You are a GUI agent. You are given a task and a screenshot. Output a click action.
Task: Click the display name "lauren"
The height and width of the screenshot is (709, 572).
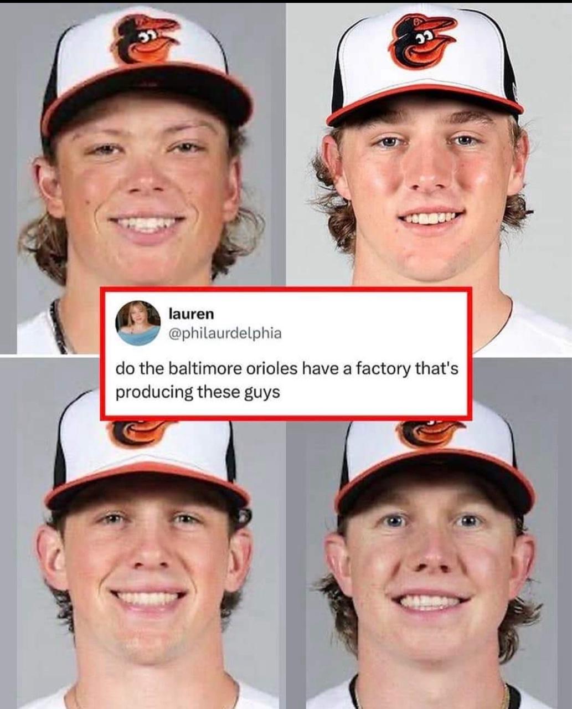pyautogui.click(x=190, y=314)
